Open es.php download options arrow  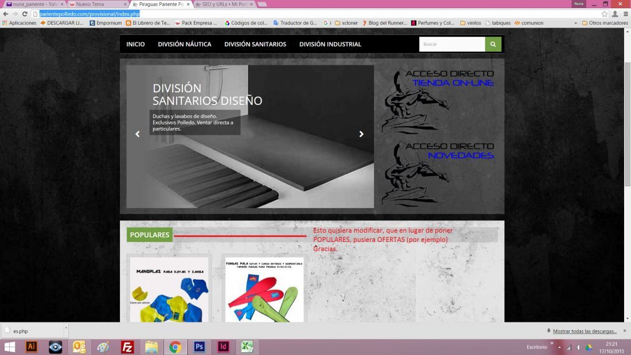tap(66, 328)
